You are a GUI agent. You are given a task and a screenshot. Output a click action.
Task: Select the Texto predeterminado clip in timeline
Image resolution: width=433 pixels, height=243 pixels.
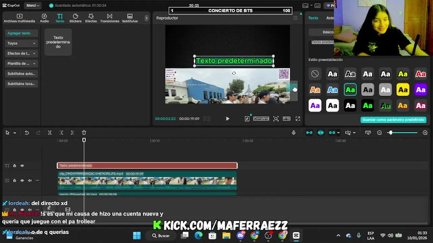click(x=147, y=165)
